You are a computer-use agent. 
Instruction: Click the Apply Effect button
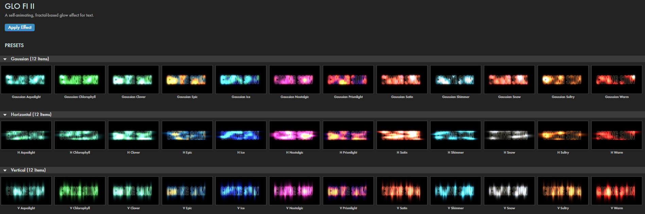click(x=20, y=27)
